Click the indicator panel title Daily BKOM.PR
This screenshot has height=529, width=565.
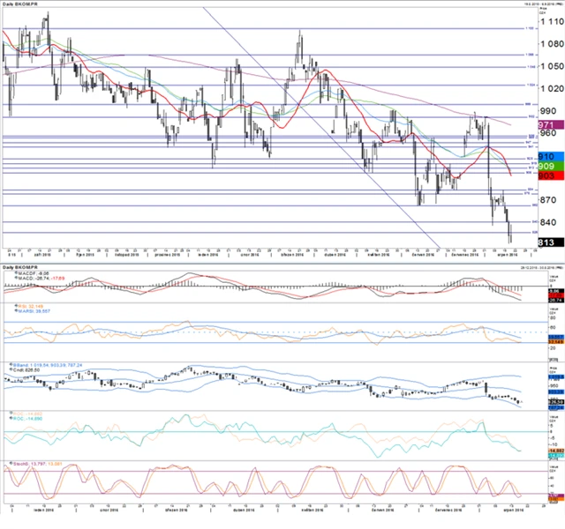19,265
